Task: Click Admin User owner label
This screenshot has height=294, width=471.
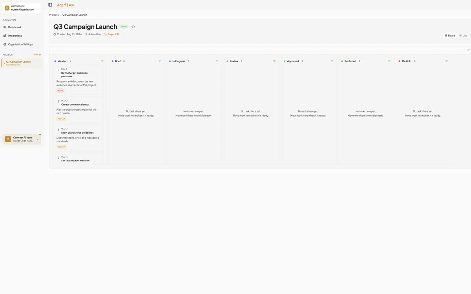Action: tap(95, 34)
